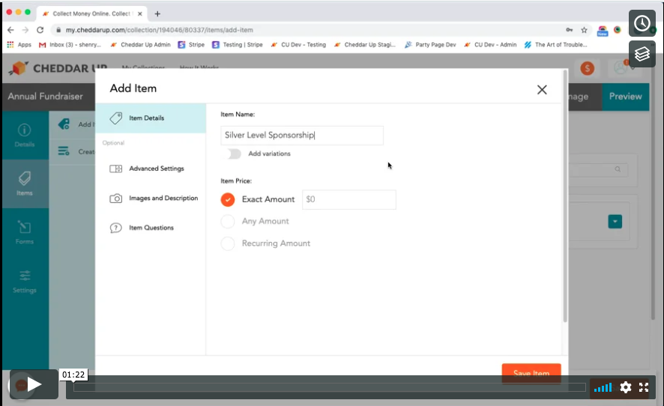664x406 pixels.
Task: Click the Watch Later clock icon
Action: [642, 23]
